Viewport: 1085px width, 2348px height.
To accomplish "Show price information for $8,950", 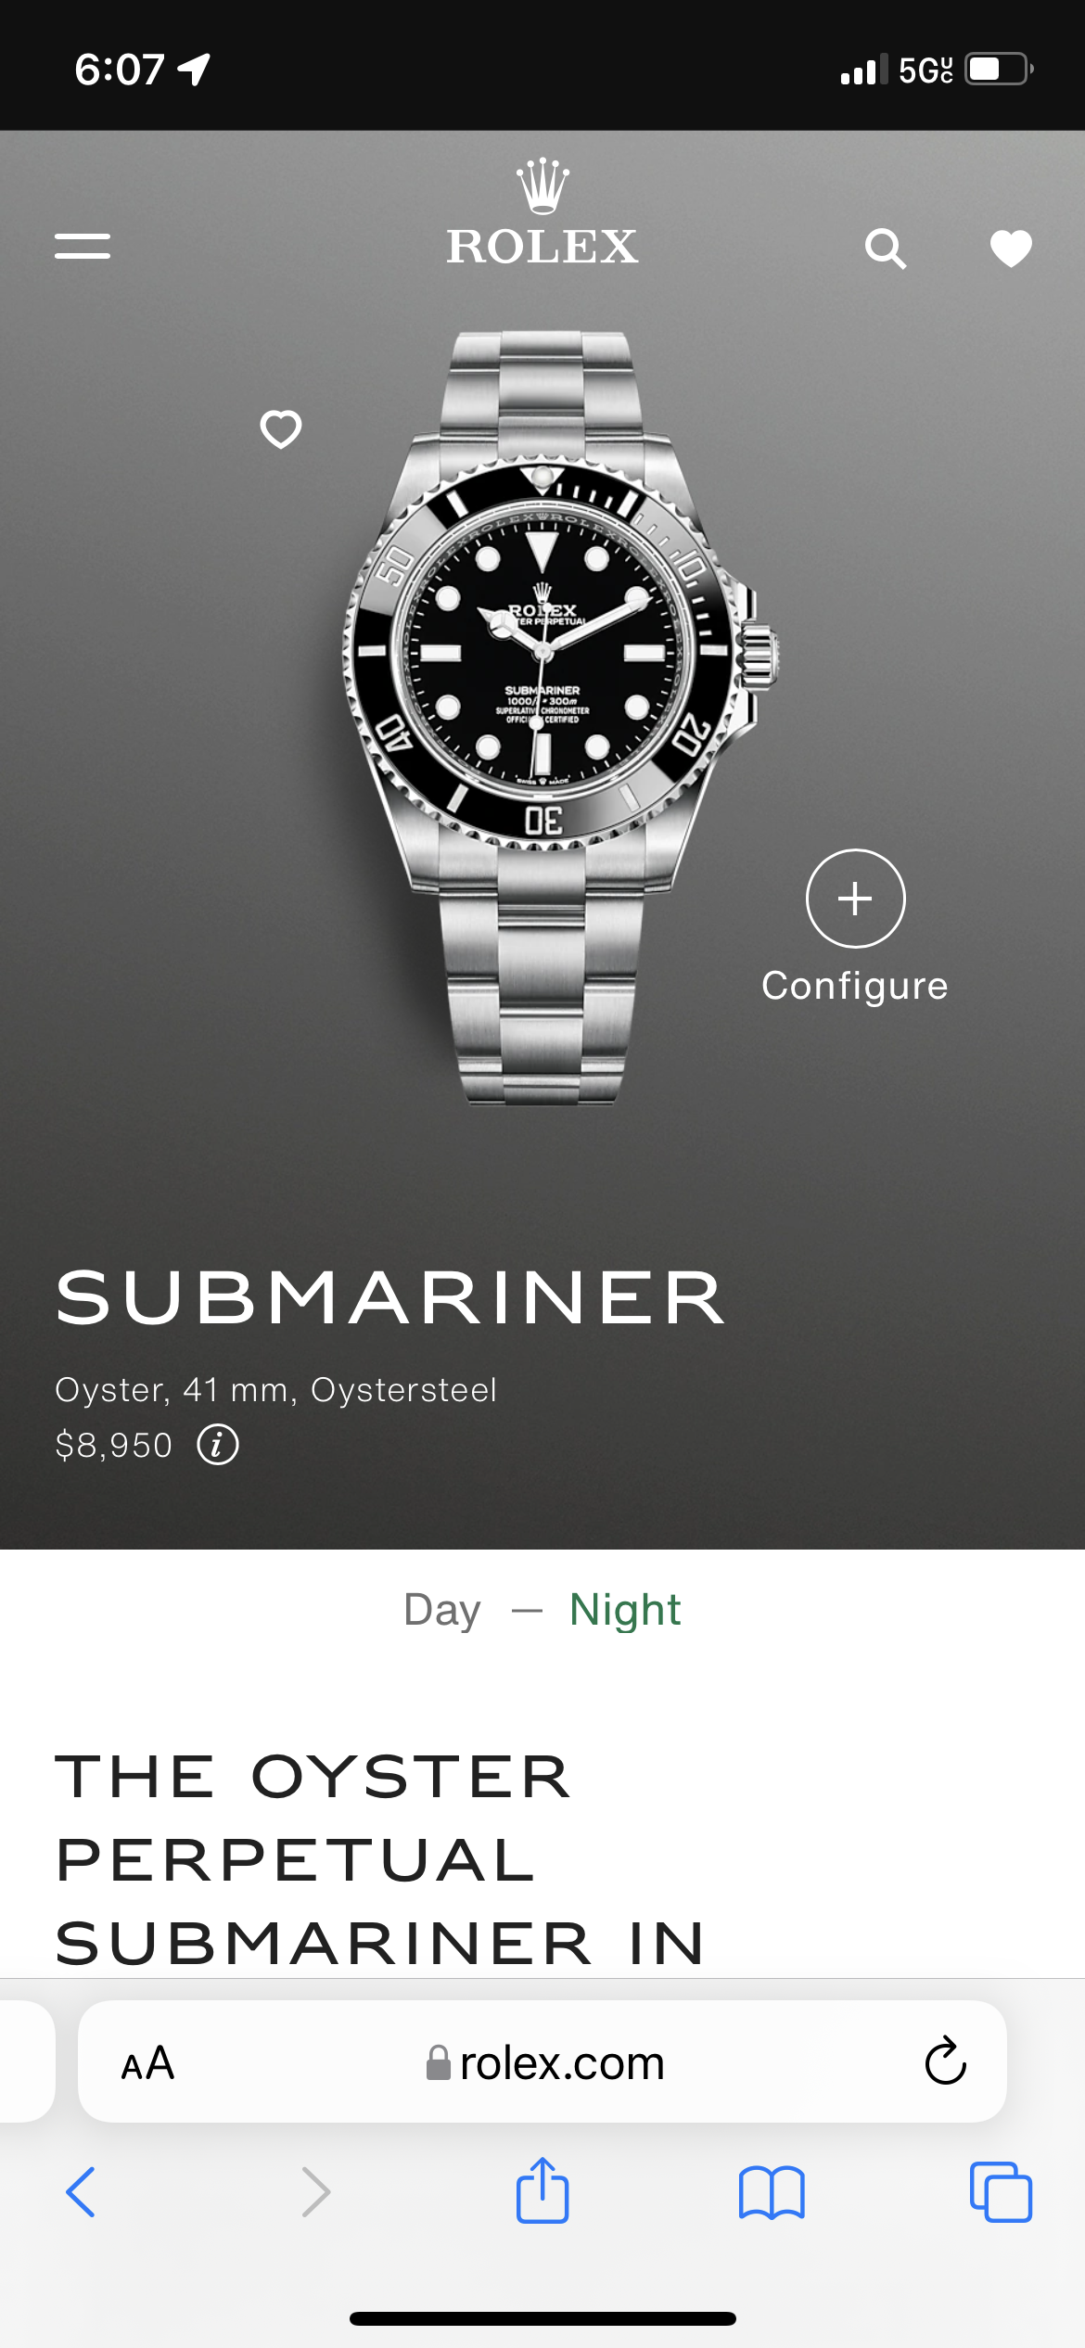I will 218,1445.
